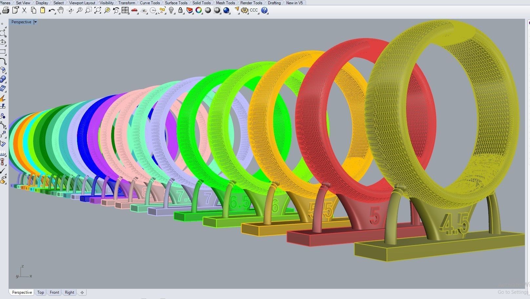
Task: Switch to the Select toolbar tab
Action: point(58,3)
